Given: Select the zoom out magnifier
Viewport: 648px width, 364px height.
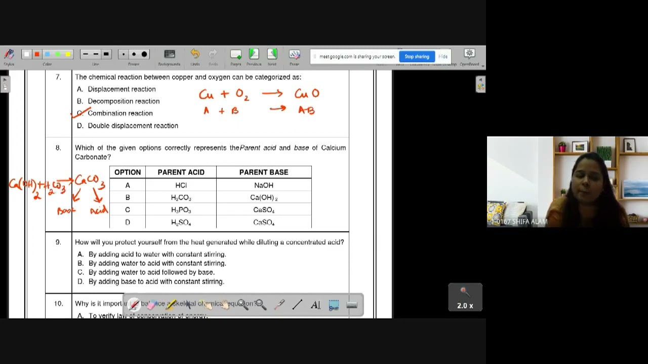Looking at the screenshot, I should pyautogui.click(x=261, y=304).
